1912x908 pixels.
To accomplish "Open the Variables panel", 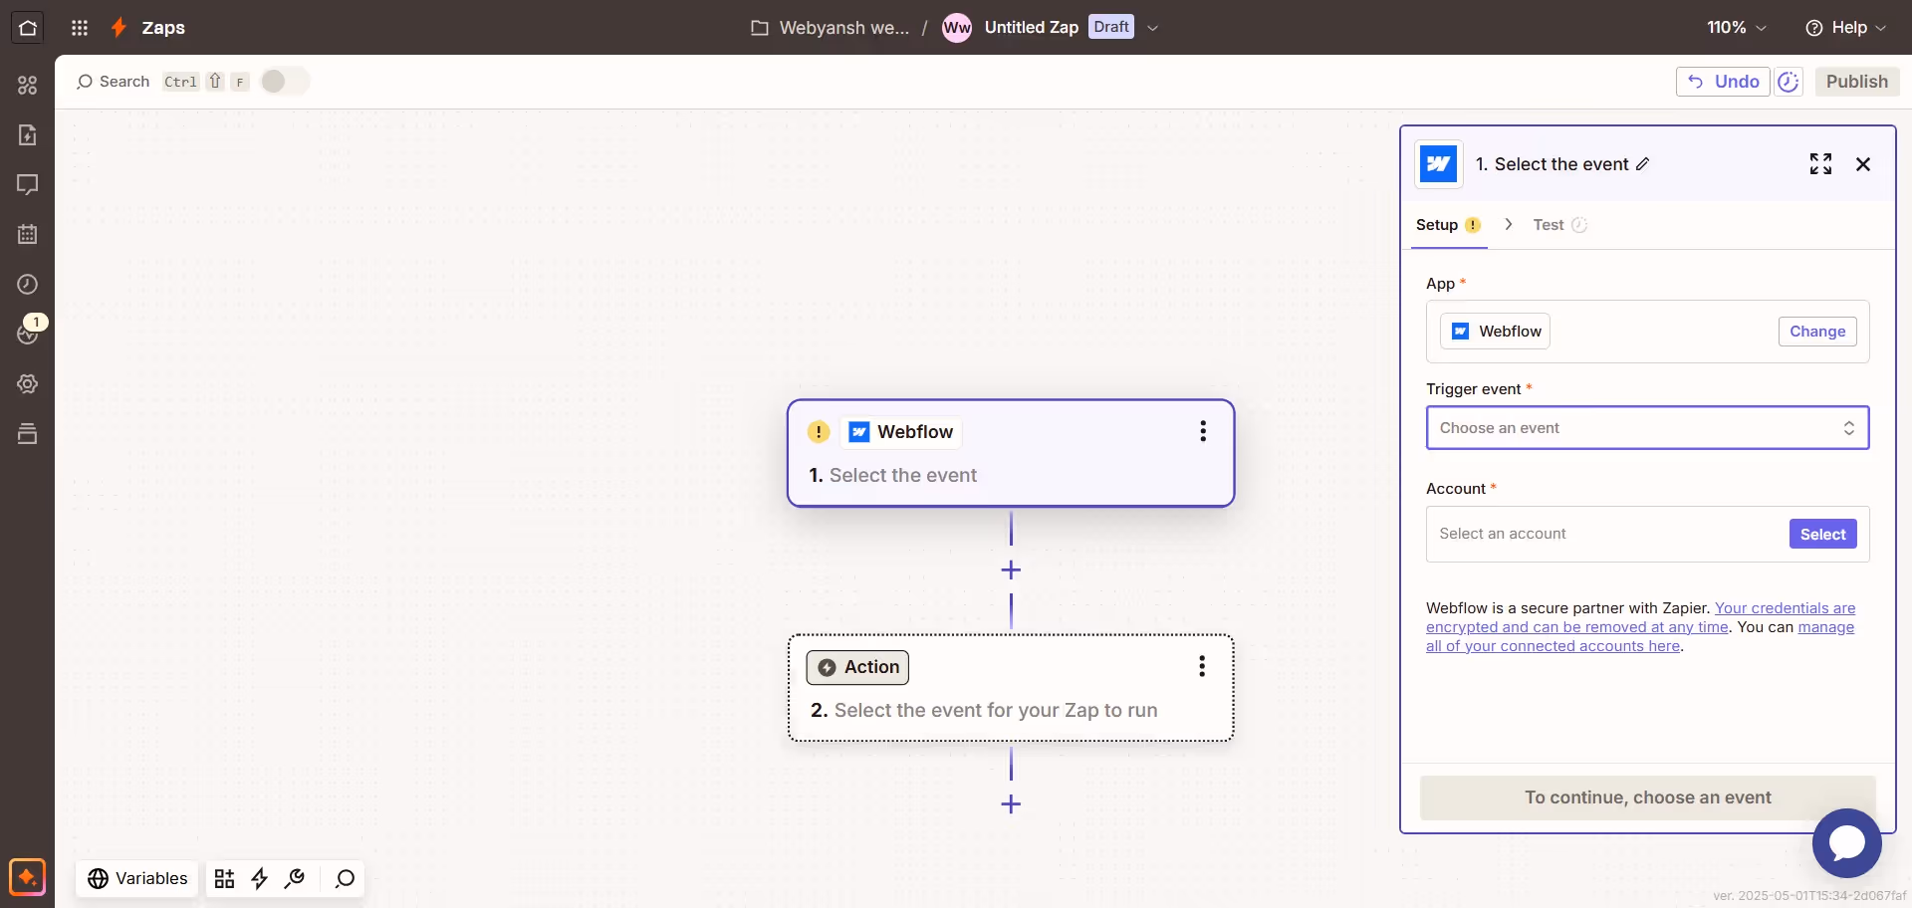I will (x=137, y=878).
